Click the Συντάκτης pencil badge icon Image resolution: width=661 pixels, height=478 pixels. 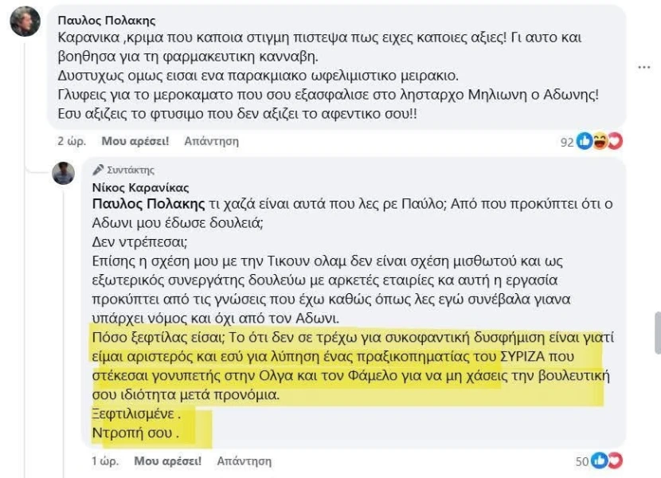tap(98, 170)
